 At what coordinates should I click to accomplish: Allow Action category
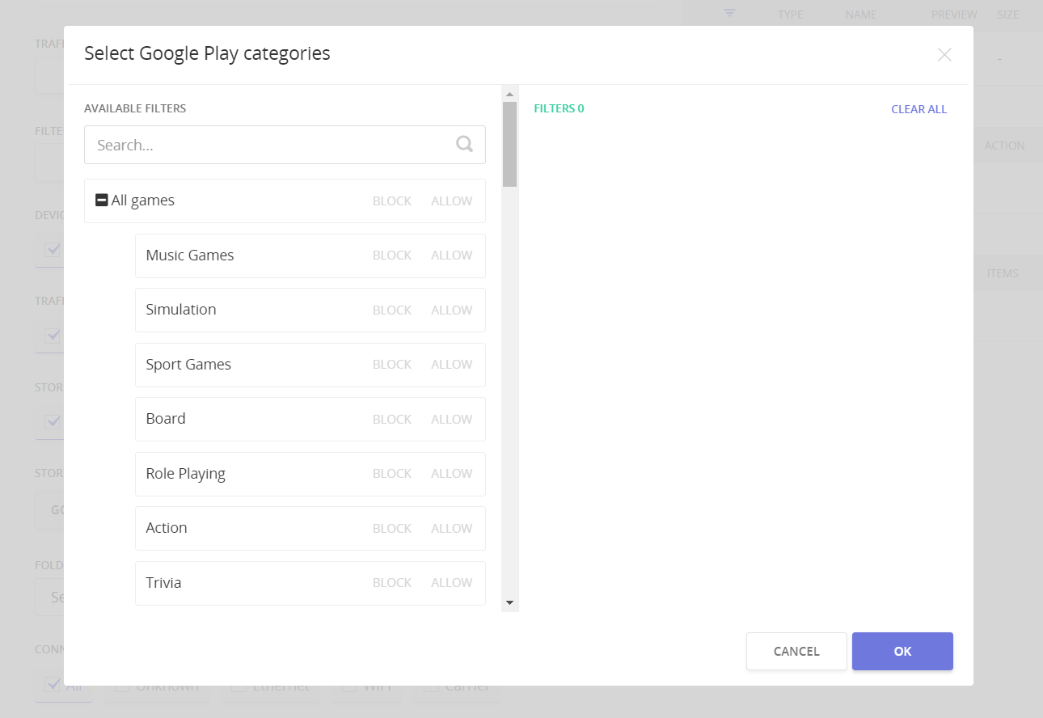click(x=451, y=529)
